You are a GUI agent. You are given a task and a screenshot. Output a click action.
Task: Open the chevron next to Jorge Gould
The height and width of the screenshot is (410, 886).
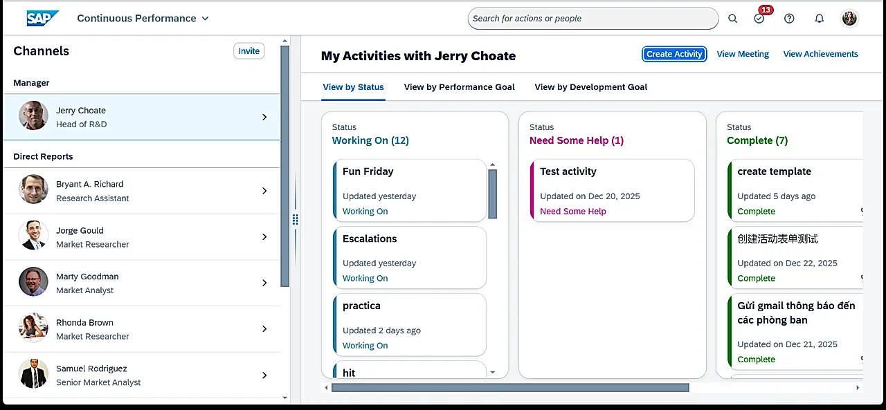point(264,236)
